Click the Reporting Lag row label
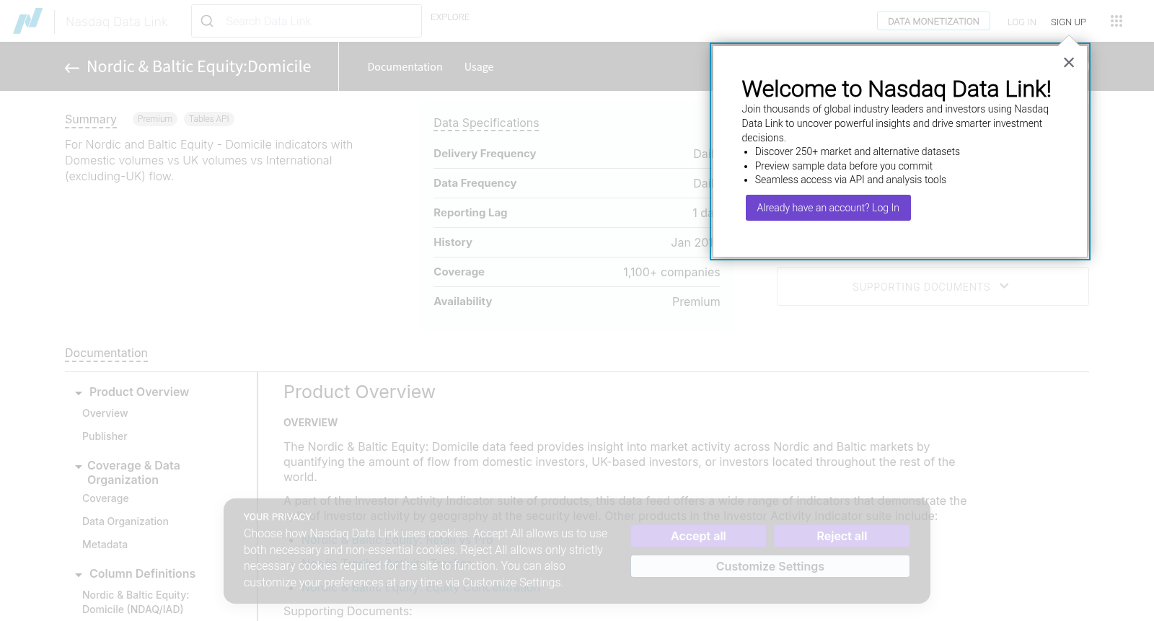The image size is (1154, 621). tap(470, 213)
